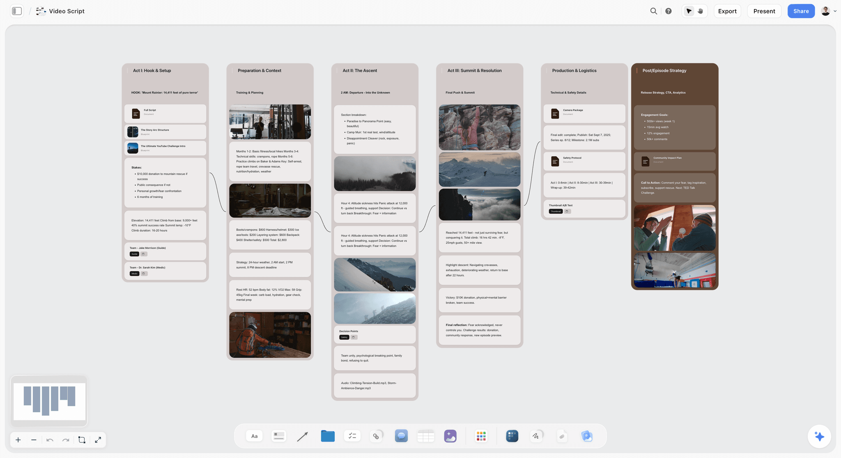Open the Full Script document card
Viewport: 841px width, 458px height.
point(165,113)
